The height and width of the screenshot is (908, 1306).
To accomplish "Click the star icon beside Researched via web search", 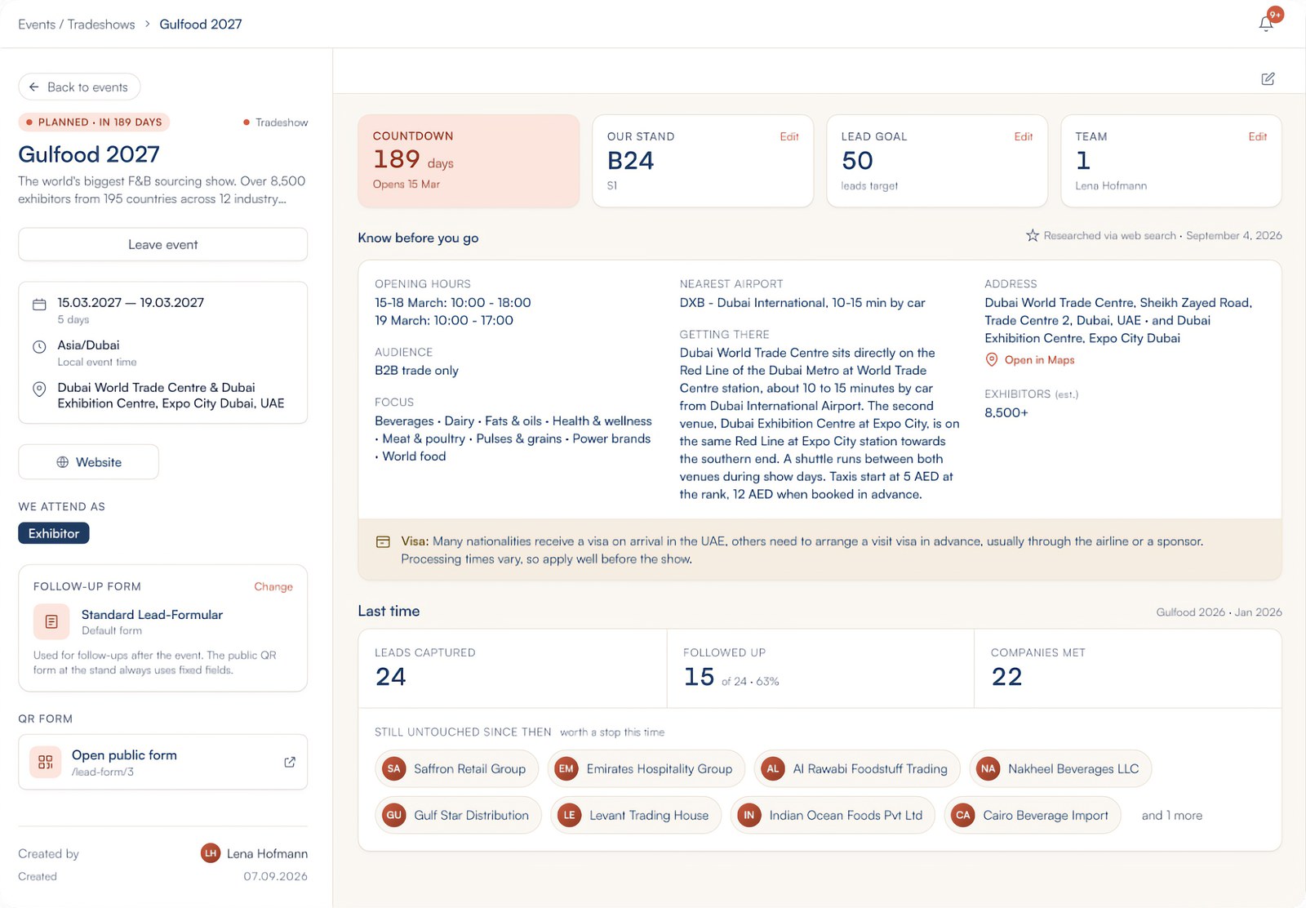I will pyautogui.click(x=1033, y=235).
